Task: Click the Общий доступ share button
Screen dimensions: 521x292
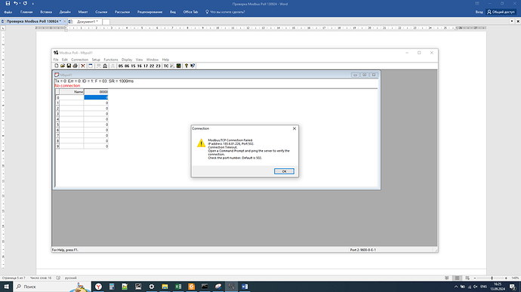Action: click(501, 12)
